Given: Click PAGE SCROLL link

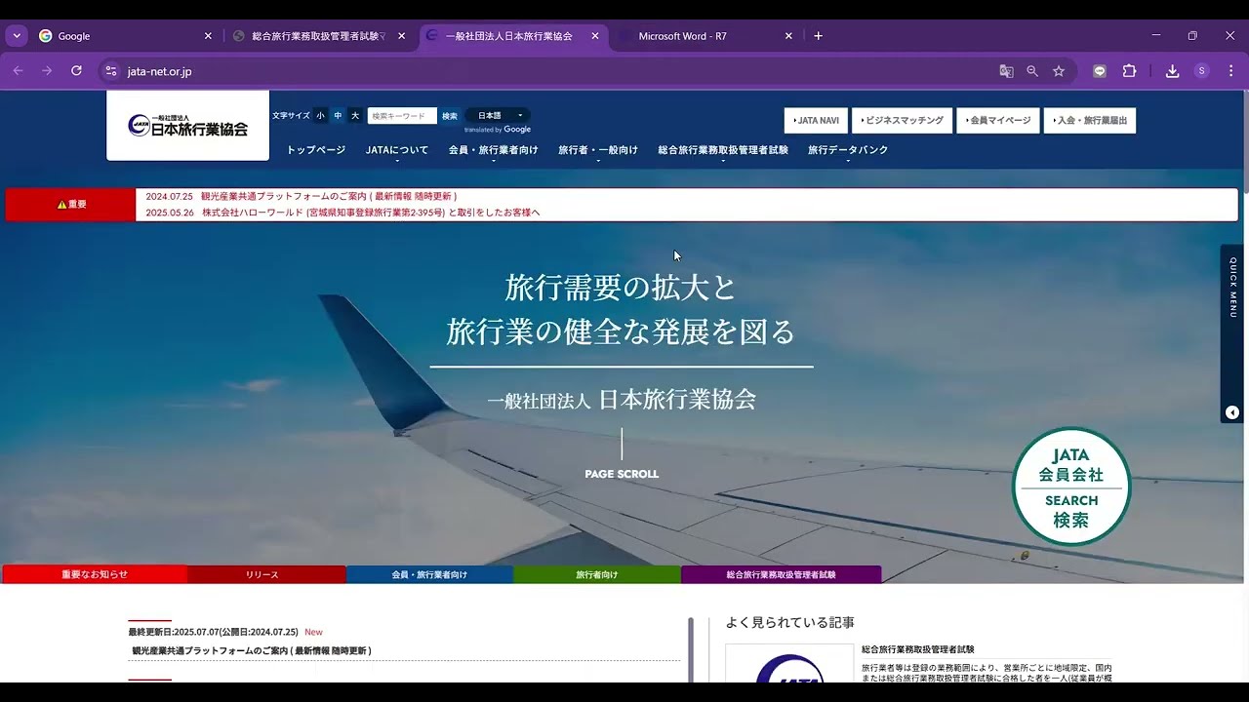Looking at the screenshot, I should pos(622,474).
